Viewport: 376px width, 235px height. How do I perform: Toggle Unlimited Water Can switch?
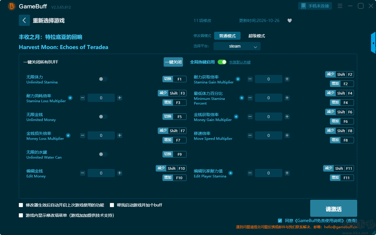coord(103,154)
